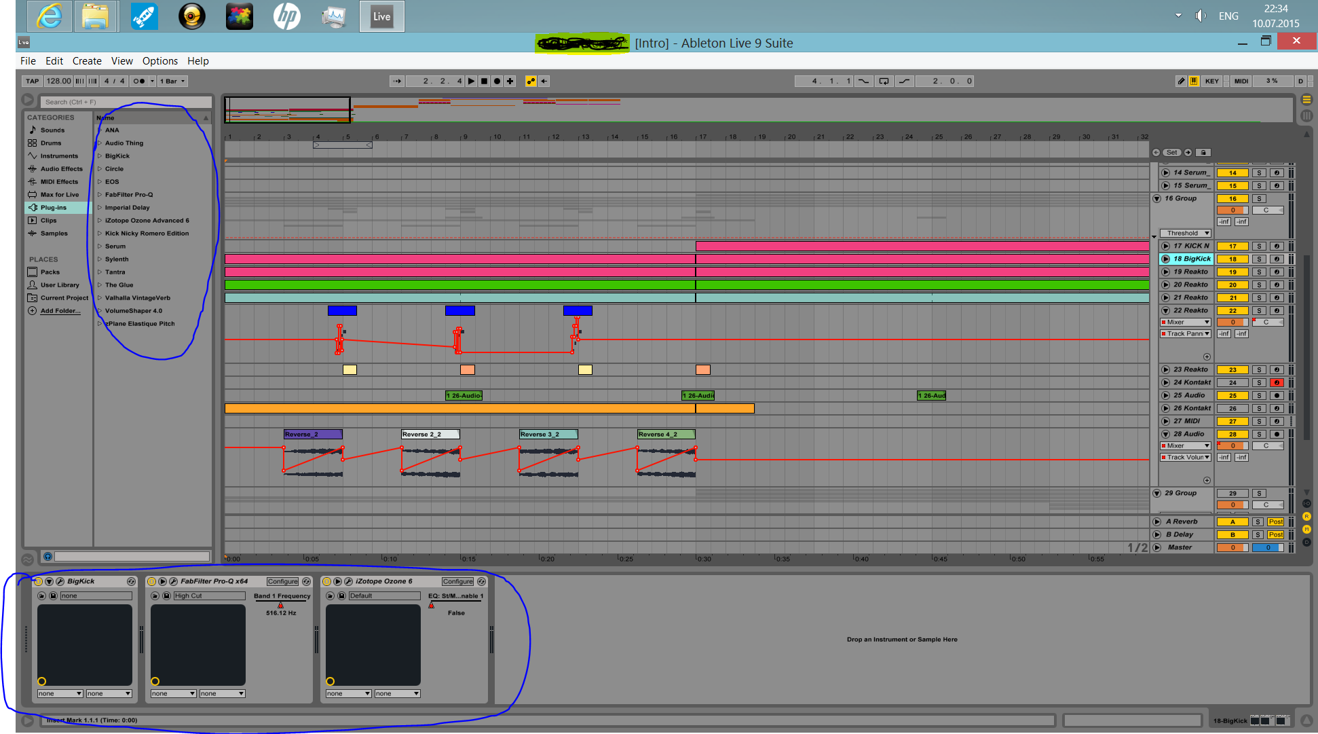Turn off the FabFilter Pro-Q device activator

pos(152,581)
